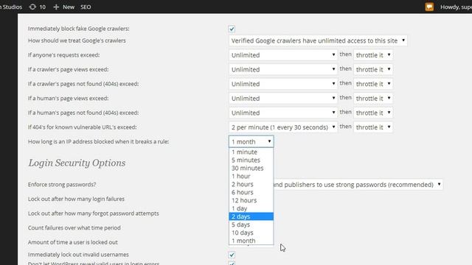Click 'Count failures over what time period' label
This screenshot has width=472, height=265.
point(74,227)
